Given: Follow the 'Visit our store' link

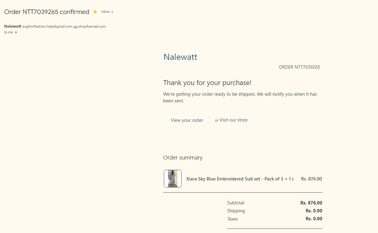Looking at the screenshot, I should (x=233, y=120).
